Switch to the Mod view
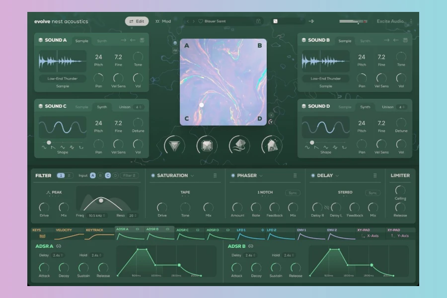The width and height of the screenshot is (447, 298). 163,21
